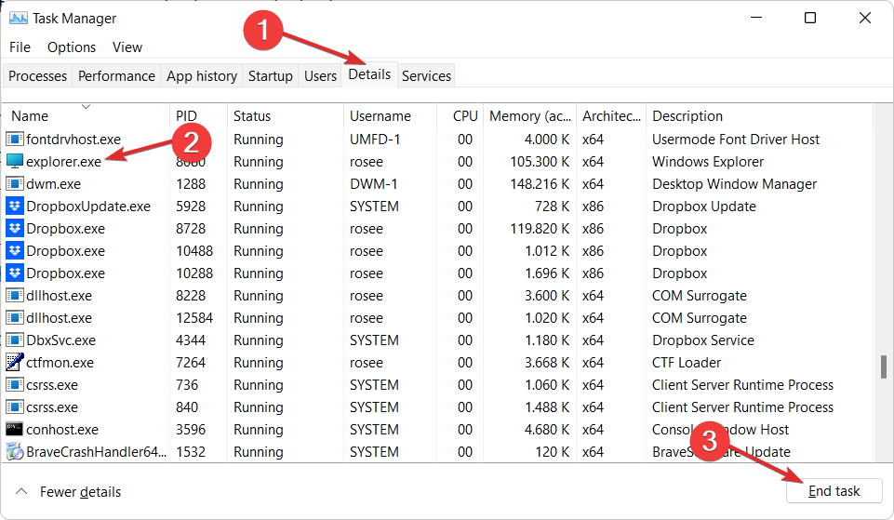
Task: Select the csrss.exe row with PID 736
Action: 279,385
